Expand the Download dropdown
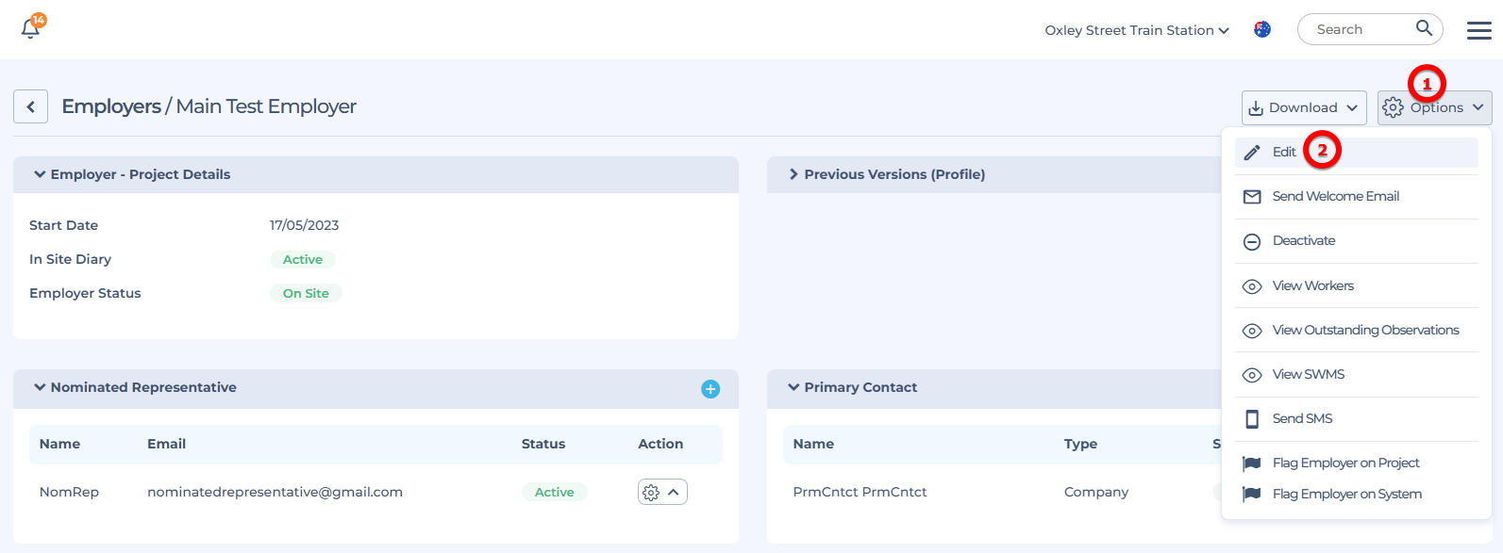1503x553 pixels. [1303, 107]
